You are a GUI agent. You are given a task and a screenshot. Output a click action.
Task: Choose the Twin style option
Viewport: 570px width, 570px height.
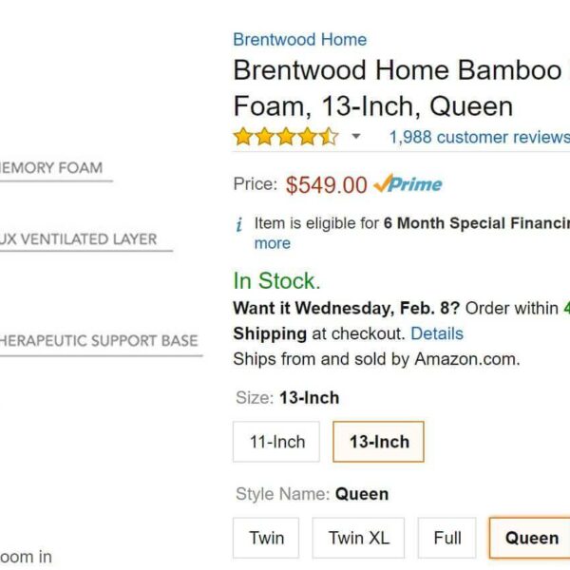tap(266, 538)
